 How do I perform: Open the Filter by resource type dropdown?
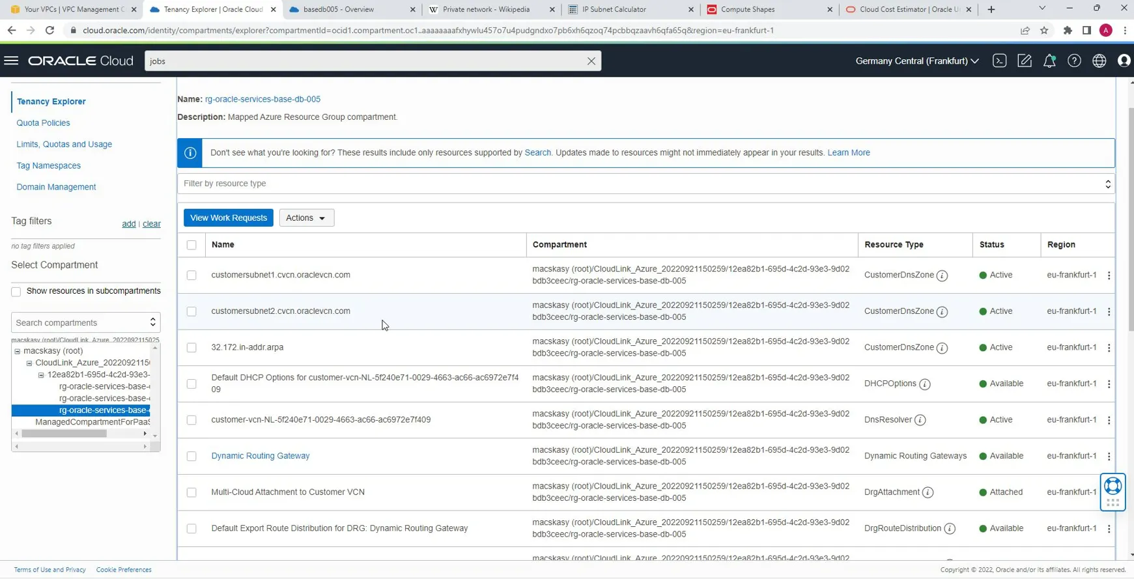pos(645,184)
